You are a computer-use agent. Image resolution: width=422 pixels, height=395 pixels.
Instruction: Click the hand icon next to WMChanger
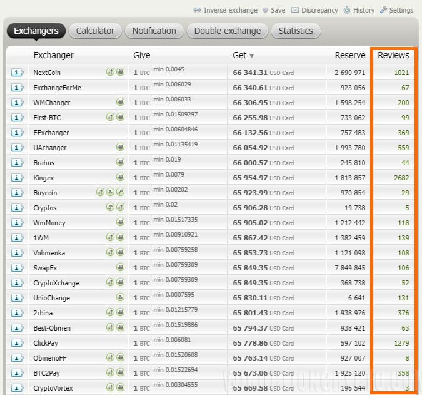(120, 103)
